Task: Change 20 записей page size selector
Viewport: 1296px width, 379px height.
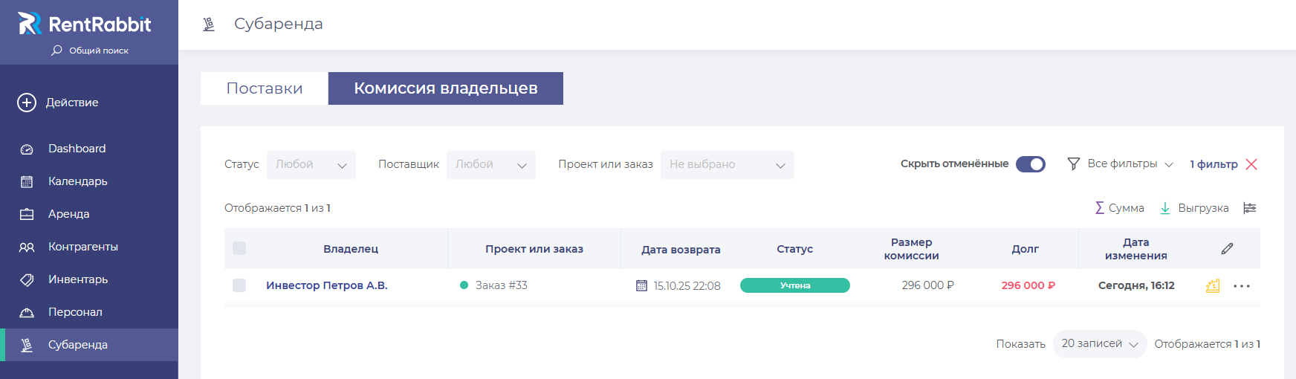Action: coord(1099,344)
